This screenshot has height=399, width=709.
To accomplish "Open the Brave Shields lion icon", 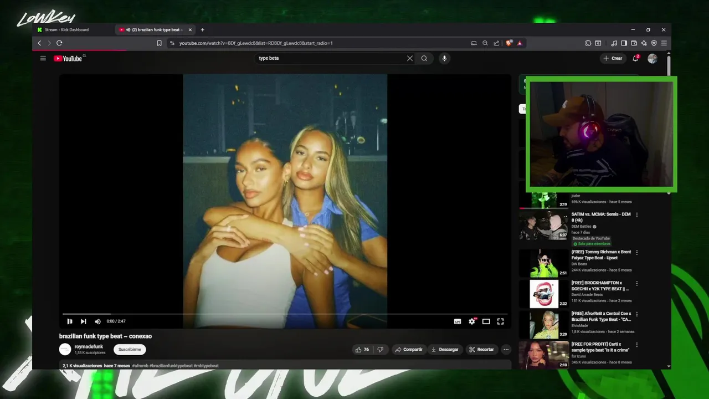I will [509, 43].
